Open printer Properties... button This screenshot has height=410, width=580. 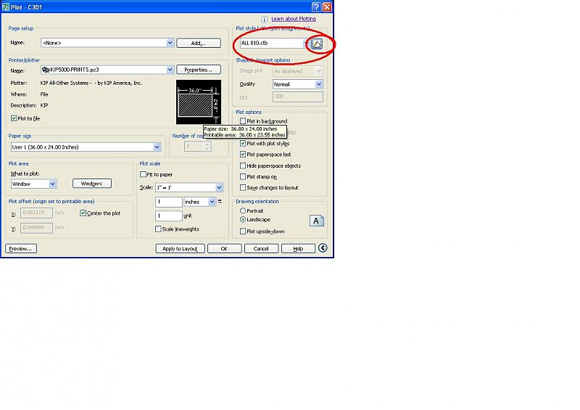(199, 70)
